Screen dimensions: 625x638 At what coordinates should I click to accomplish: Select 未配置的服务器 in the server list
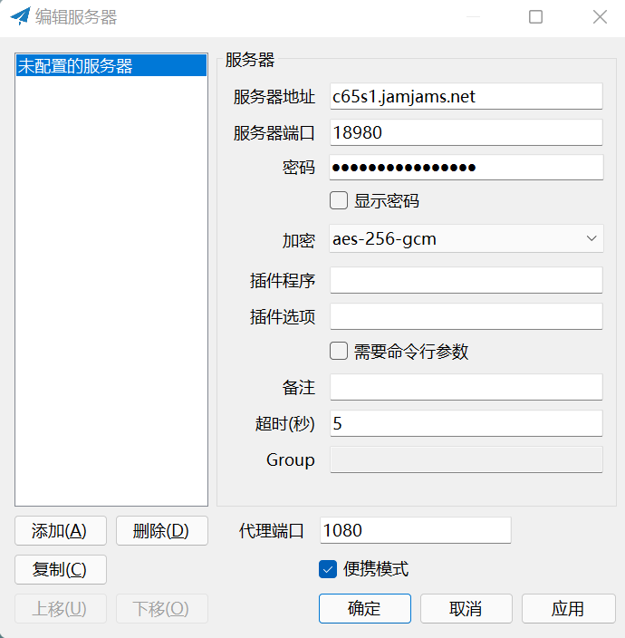(111, 65)
